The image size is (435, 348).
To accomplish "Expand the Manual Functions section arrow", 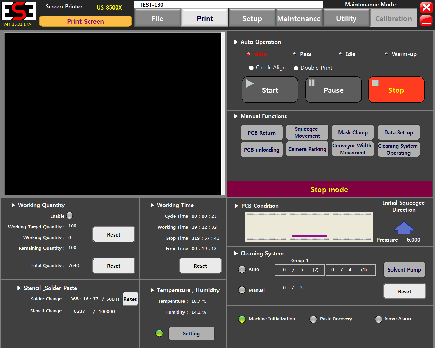I will coord(236,116).
